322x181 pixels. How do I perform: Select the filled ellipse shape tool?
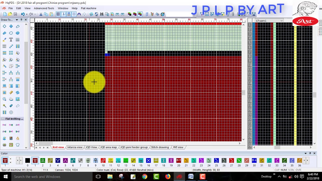tap(18, 33)
